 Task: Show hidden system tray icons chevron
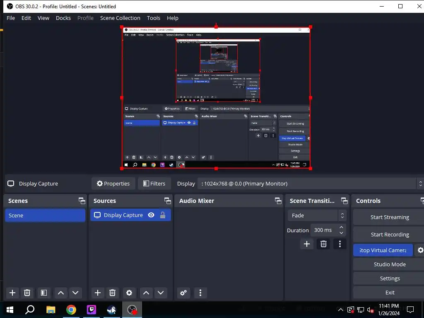340,310
